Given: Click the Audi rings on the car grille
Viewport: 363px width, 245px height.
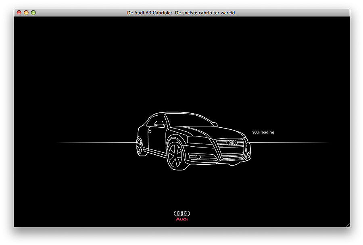Looking at the screenshot, I should 232,143.
